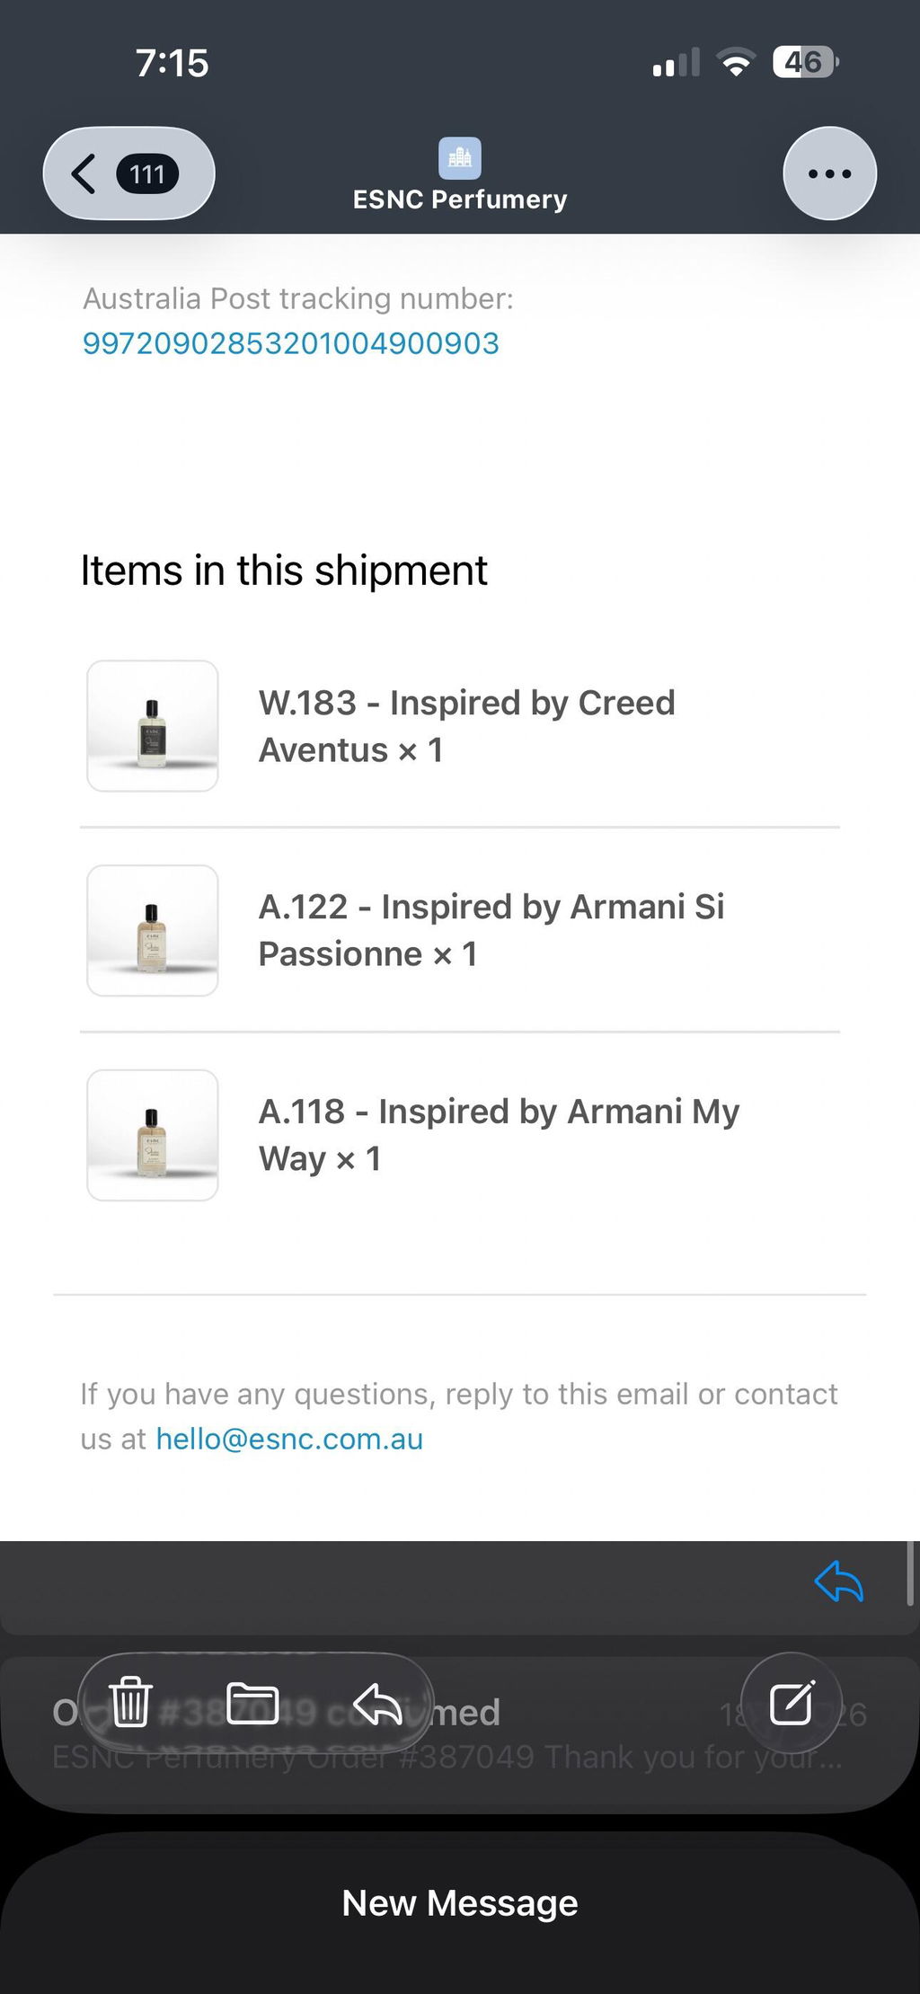Open the Creed Aventus product thumbnail
Viewport: 920px width, 1994px height.
[153, 726]
